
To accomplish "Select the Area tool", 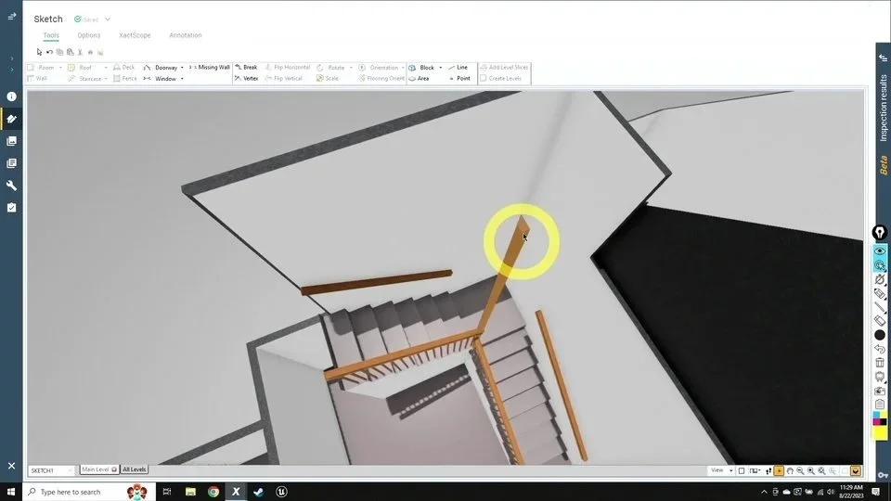I will 420,78.
